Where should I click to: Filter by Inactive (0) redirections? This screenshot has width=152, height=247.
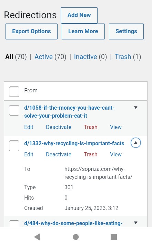tap(90, 57)
